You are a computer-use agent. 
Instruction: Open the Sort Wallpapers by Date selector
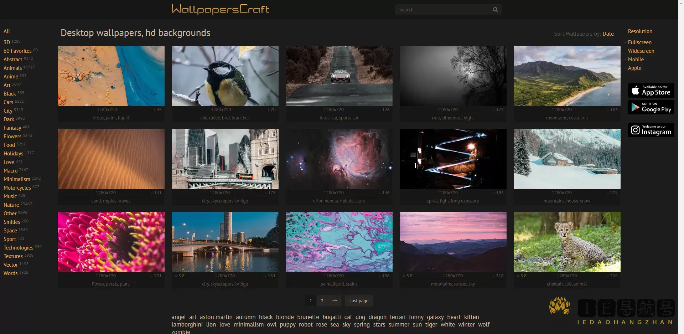click(x=608, y=34)
